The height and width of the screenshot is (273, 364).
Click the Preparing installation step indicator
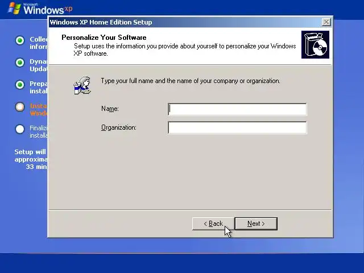(x=20, y=85)
